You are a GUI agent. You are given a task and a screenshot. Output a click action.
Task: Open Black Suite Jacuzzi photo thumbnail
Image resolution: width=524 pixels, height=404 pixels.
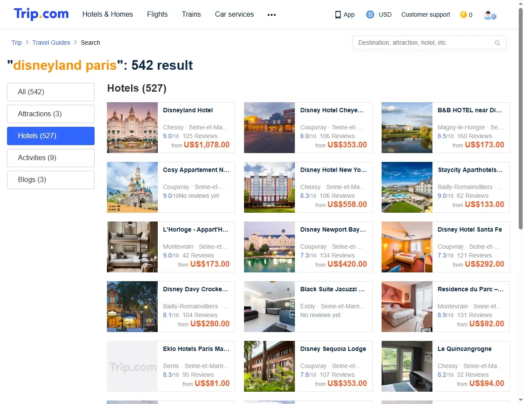(269, 306)
